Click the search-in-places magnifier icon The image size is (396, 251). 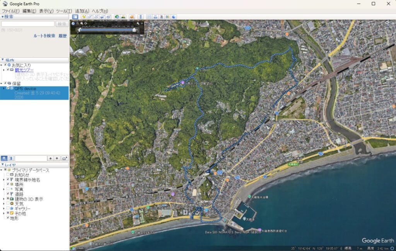[x=4, y=158]
